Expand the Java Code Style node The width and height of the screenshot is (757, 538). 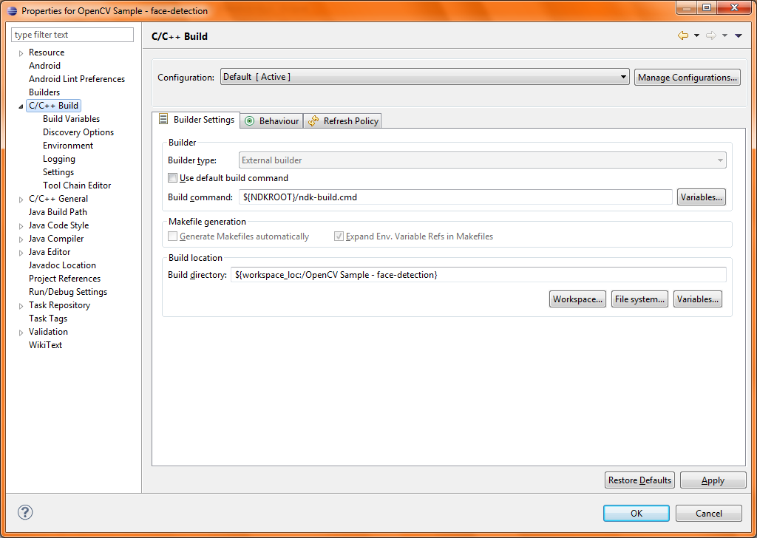[x=21, y=226]
